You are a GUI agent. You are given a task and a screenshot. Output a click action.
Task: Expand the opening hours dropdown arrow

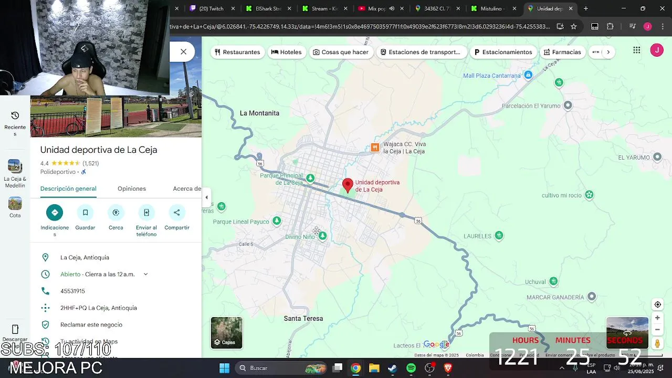[x=145, y=274]
